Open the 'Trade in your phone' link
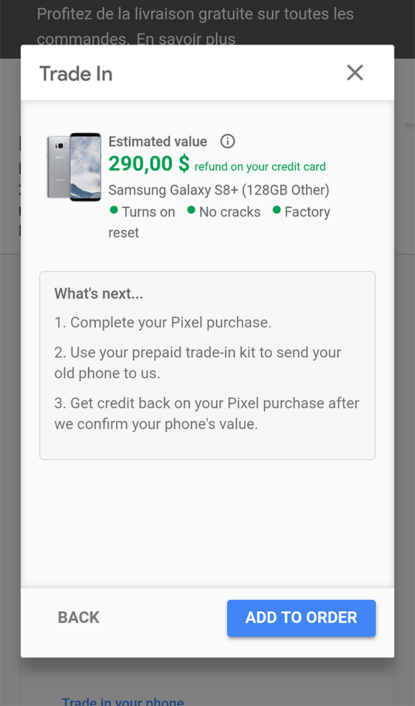The width and height of the screenshot is (415, 706). tap(122, 700)
